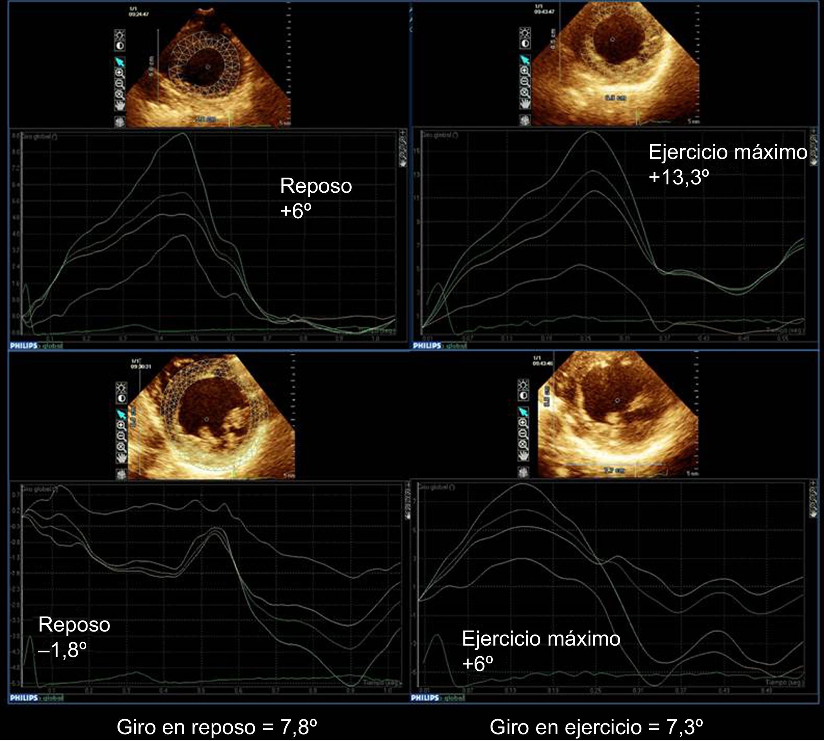824x741 pixels.
Task: Click contrast icon in bottom-right exercise panel
Action: pos(524,395)
